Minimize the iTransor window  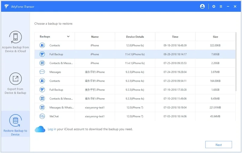click(x=228, y=6)
